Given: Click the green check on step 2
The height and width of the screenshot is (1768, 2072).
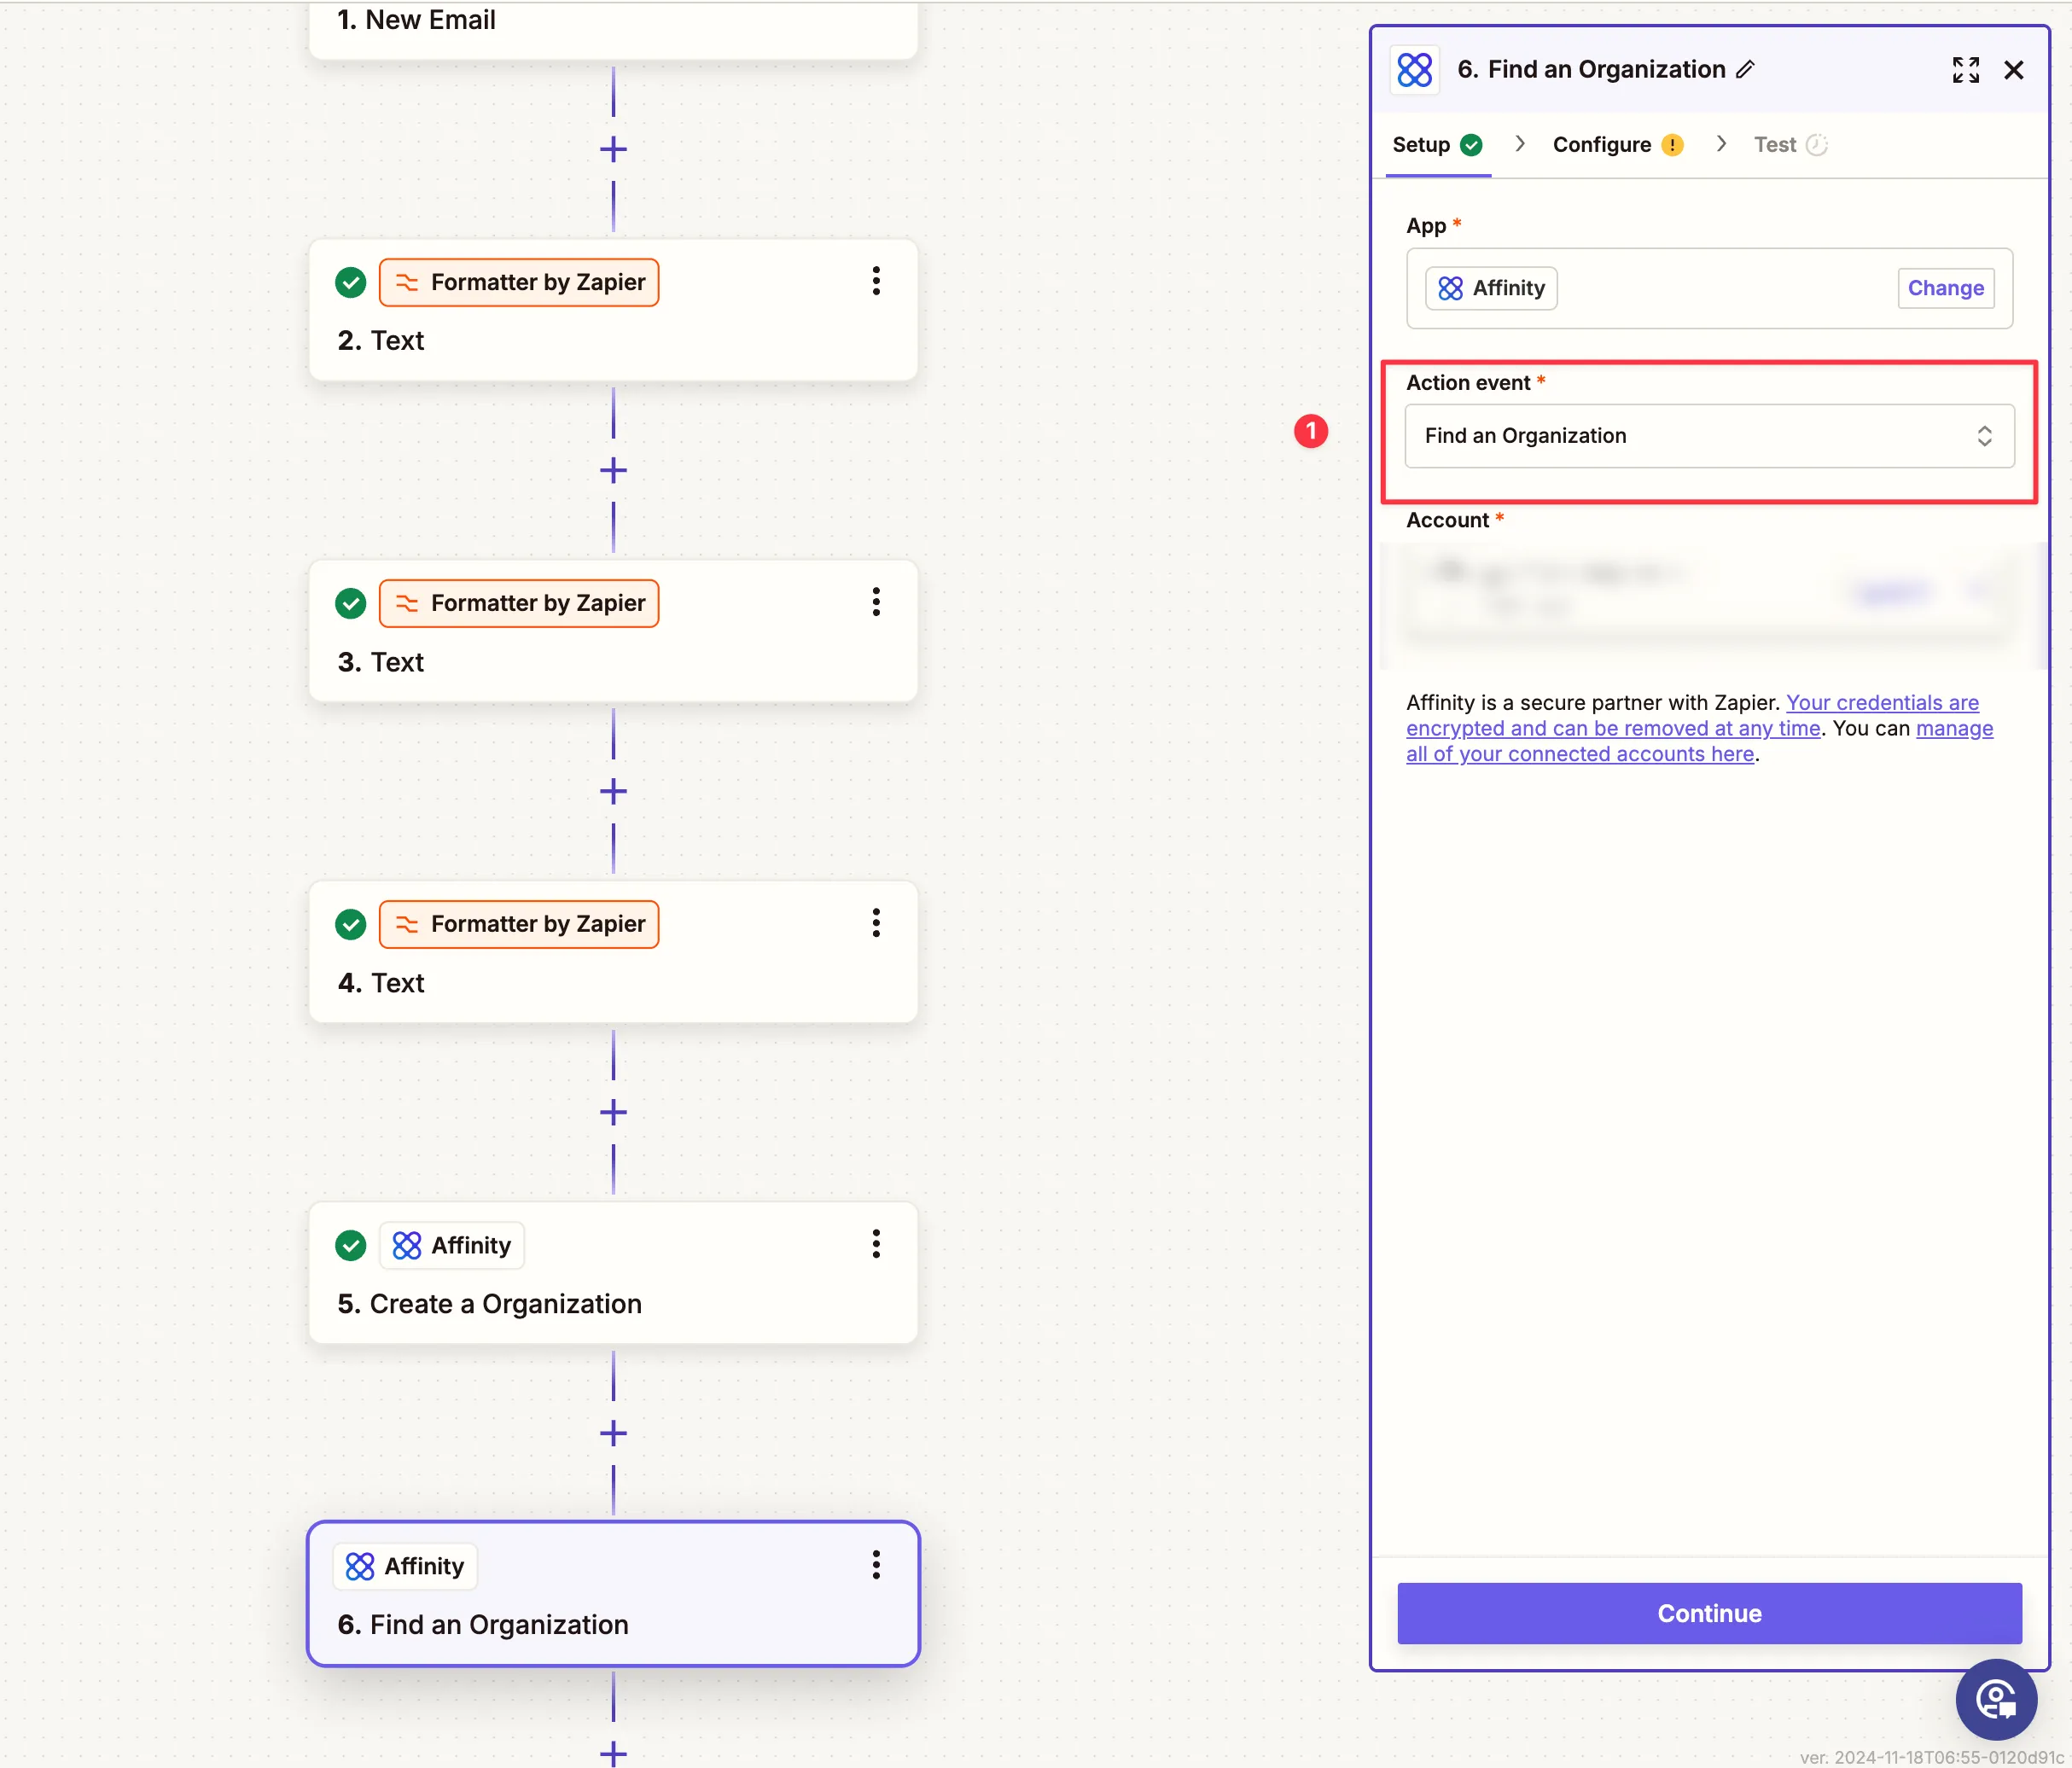Looking at the screenshot, I should (x=350, y=283).
